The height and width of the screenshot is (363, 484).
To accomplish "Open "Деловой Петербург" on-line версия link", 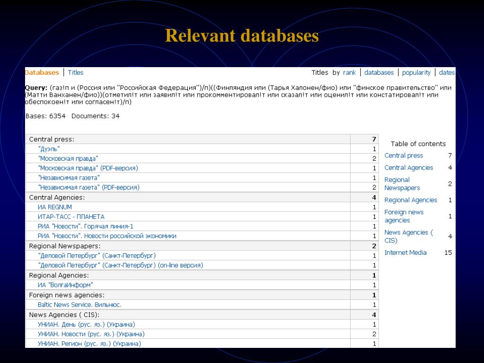I will tap(121, 265).
